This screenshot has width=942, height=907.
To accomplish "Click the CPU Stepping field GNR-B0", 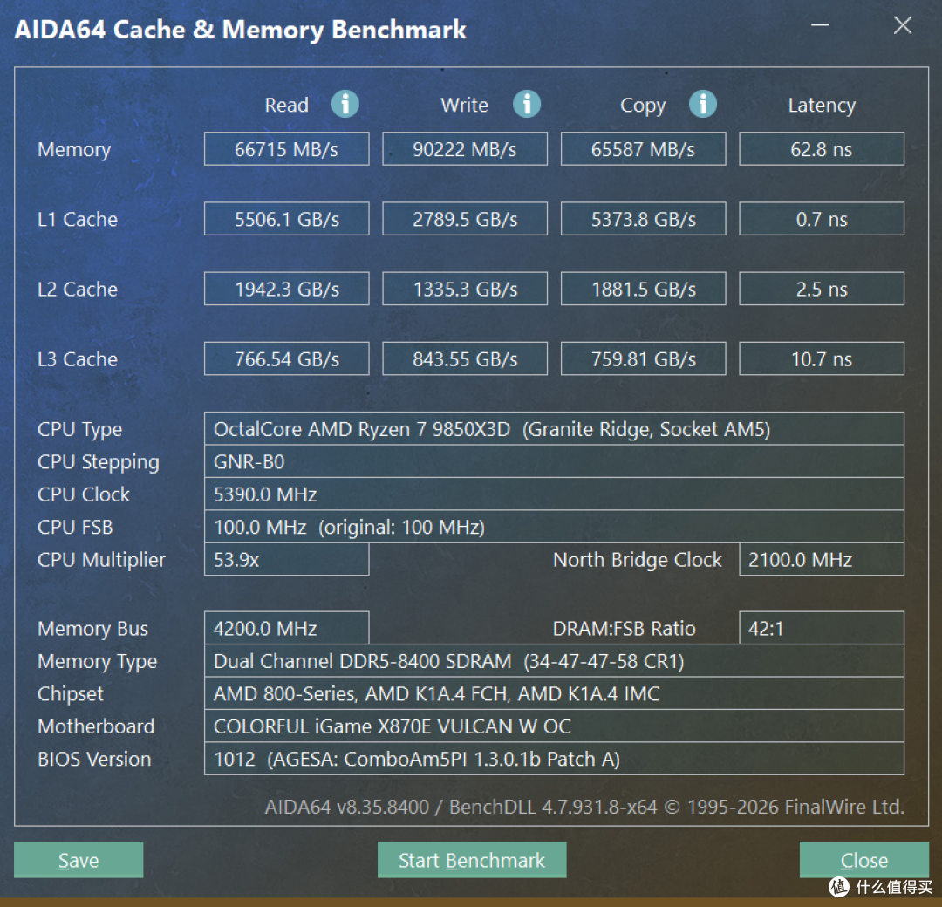I will coord(554,461).
